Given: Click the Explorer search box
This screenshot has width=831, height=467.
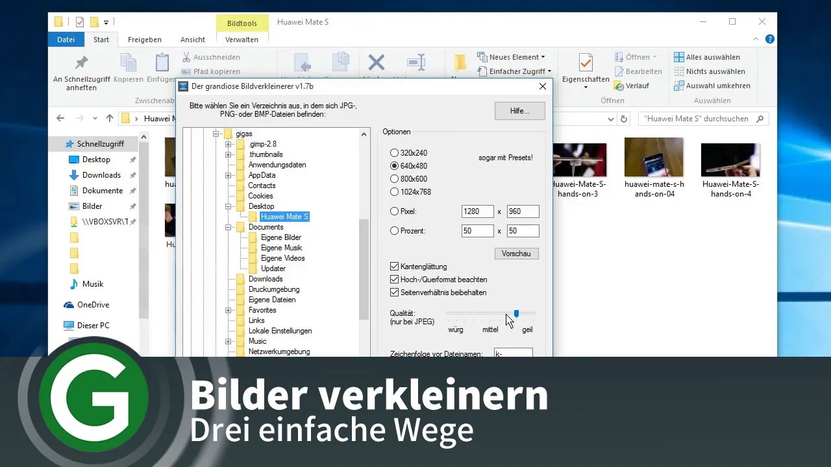Looking at the screenshot, I should coord(704,119).
